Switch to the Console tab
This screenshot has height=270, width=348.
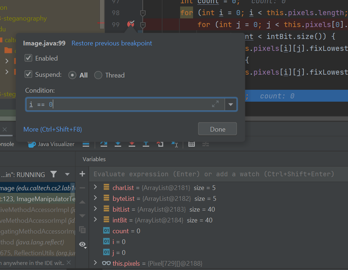(x=7, y=144)
